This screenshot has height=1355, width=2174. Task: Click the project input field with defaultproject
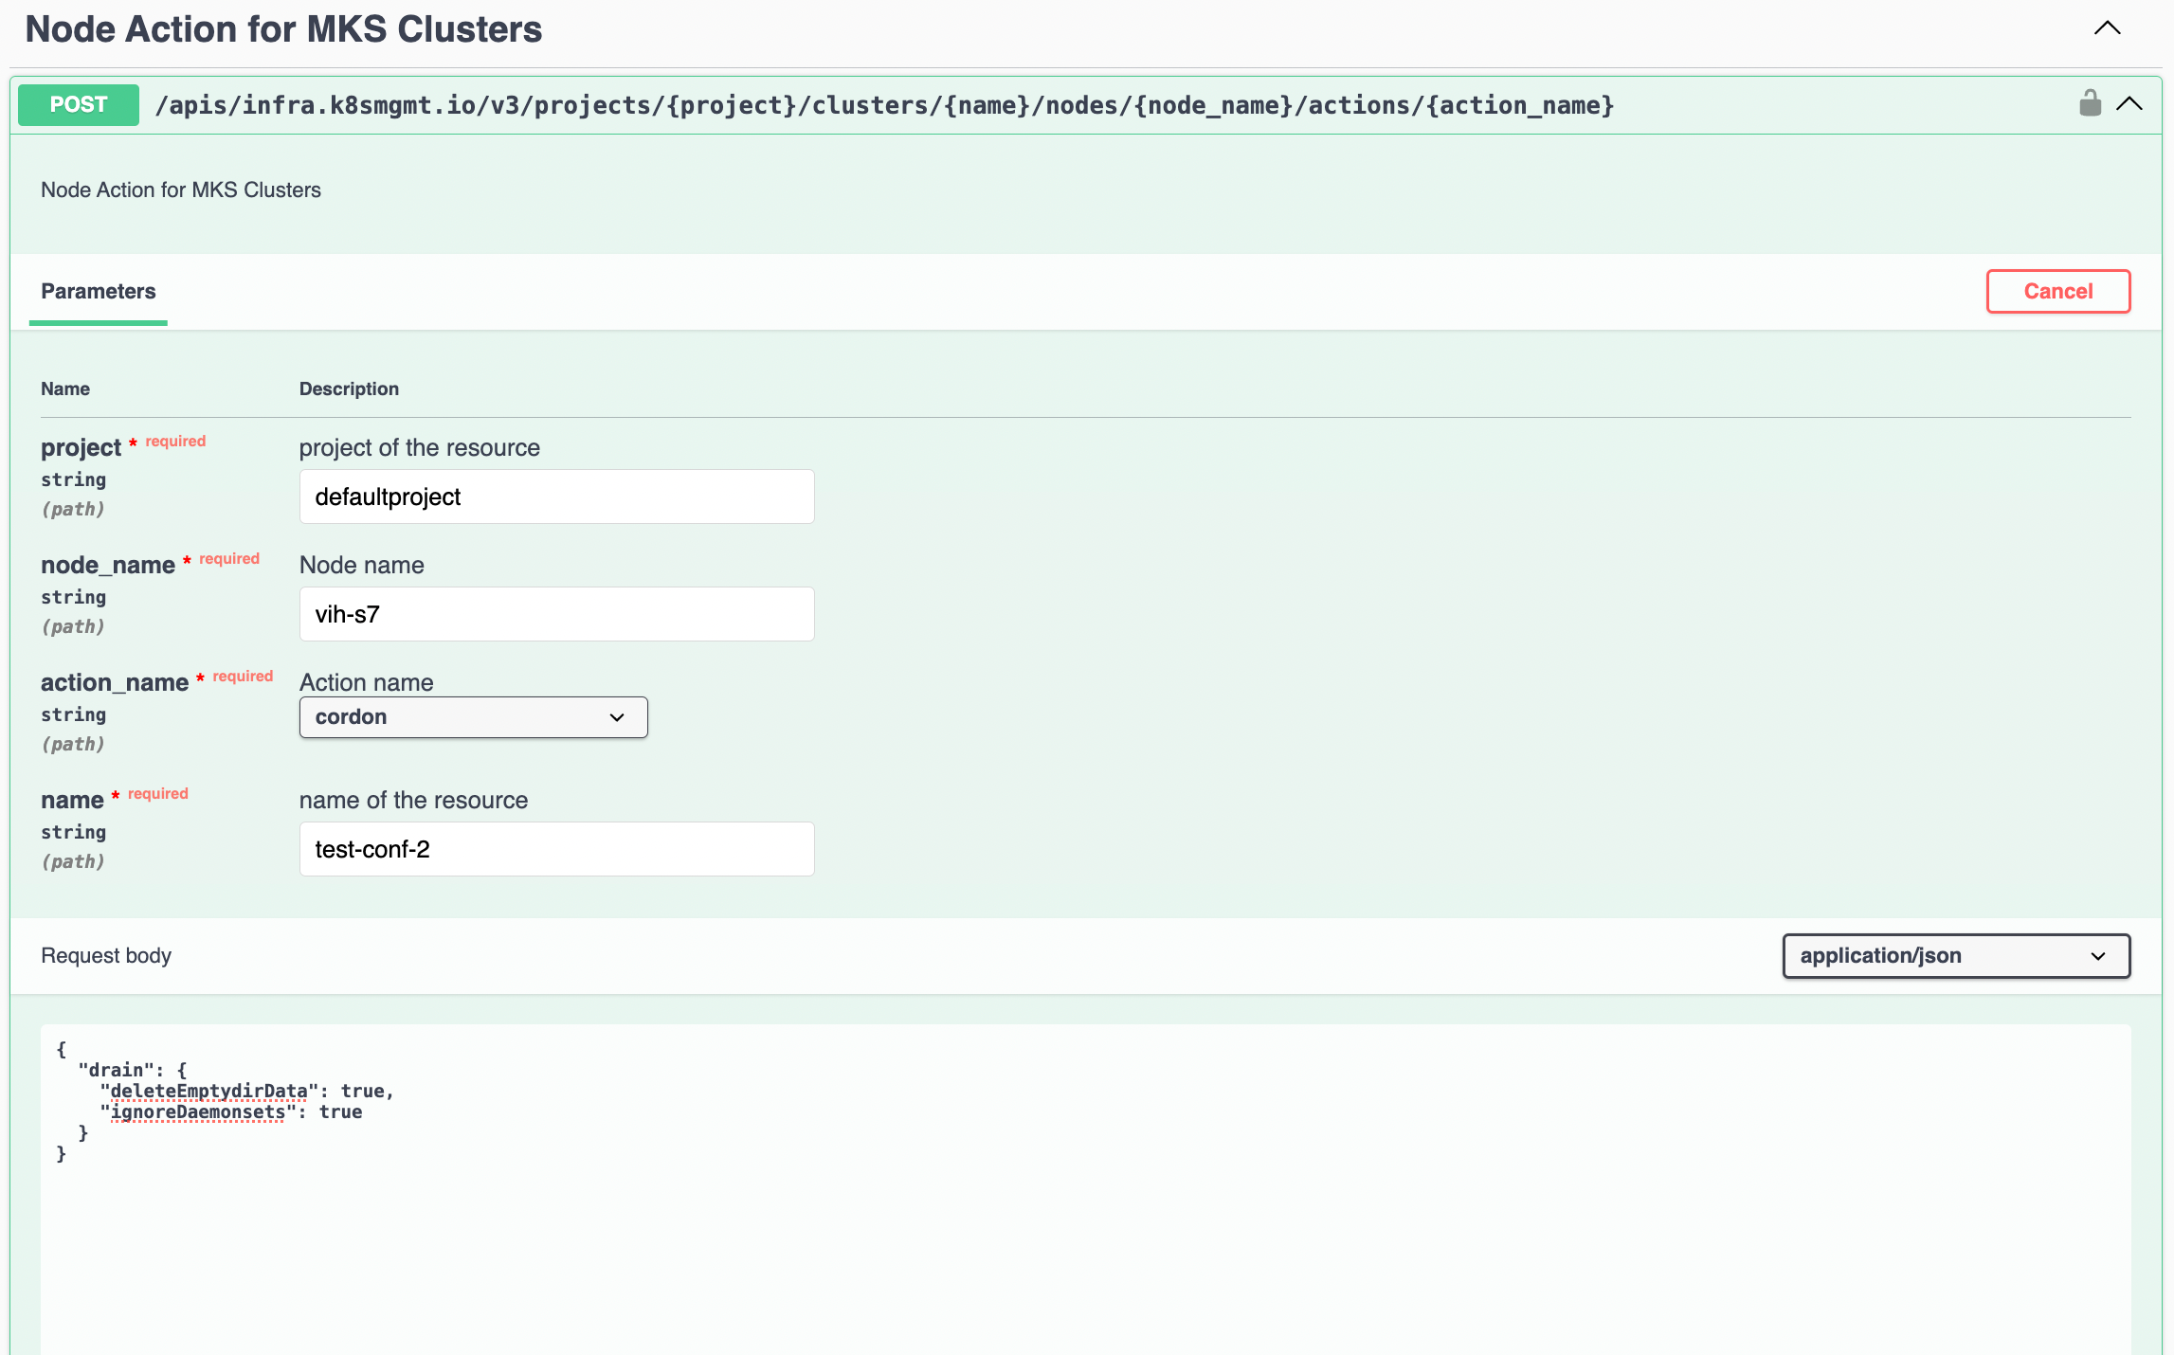tap(557, 497)
